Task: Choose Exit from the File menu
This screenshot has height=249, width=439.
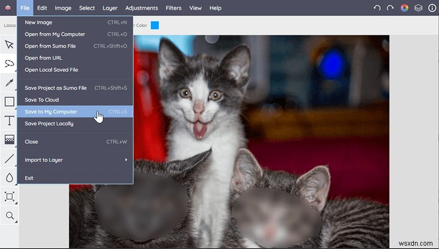Action: (75, 178)
